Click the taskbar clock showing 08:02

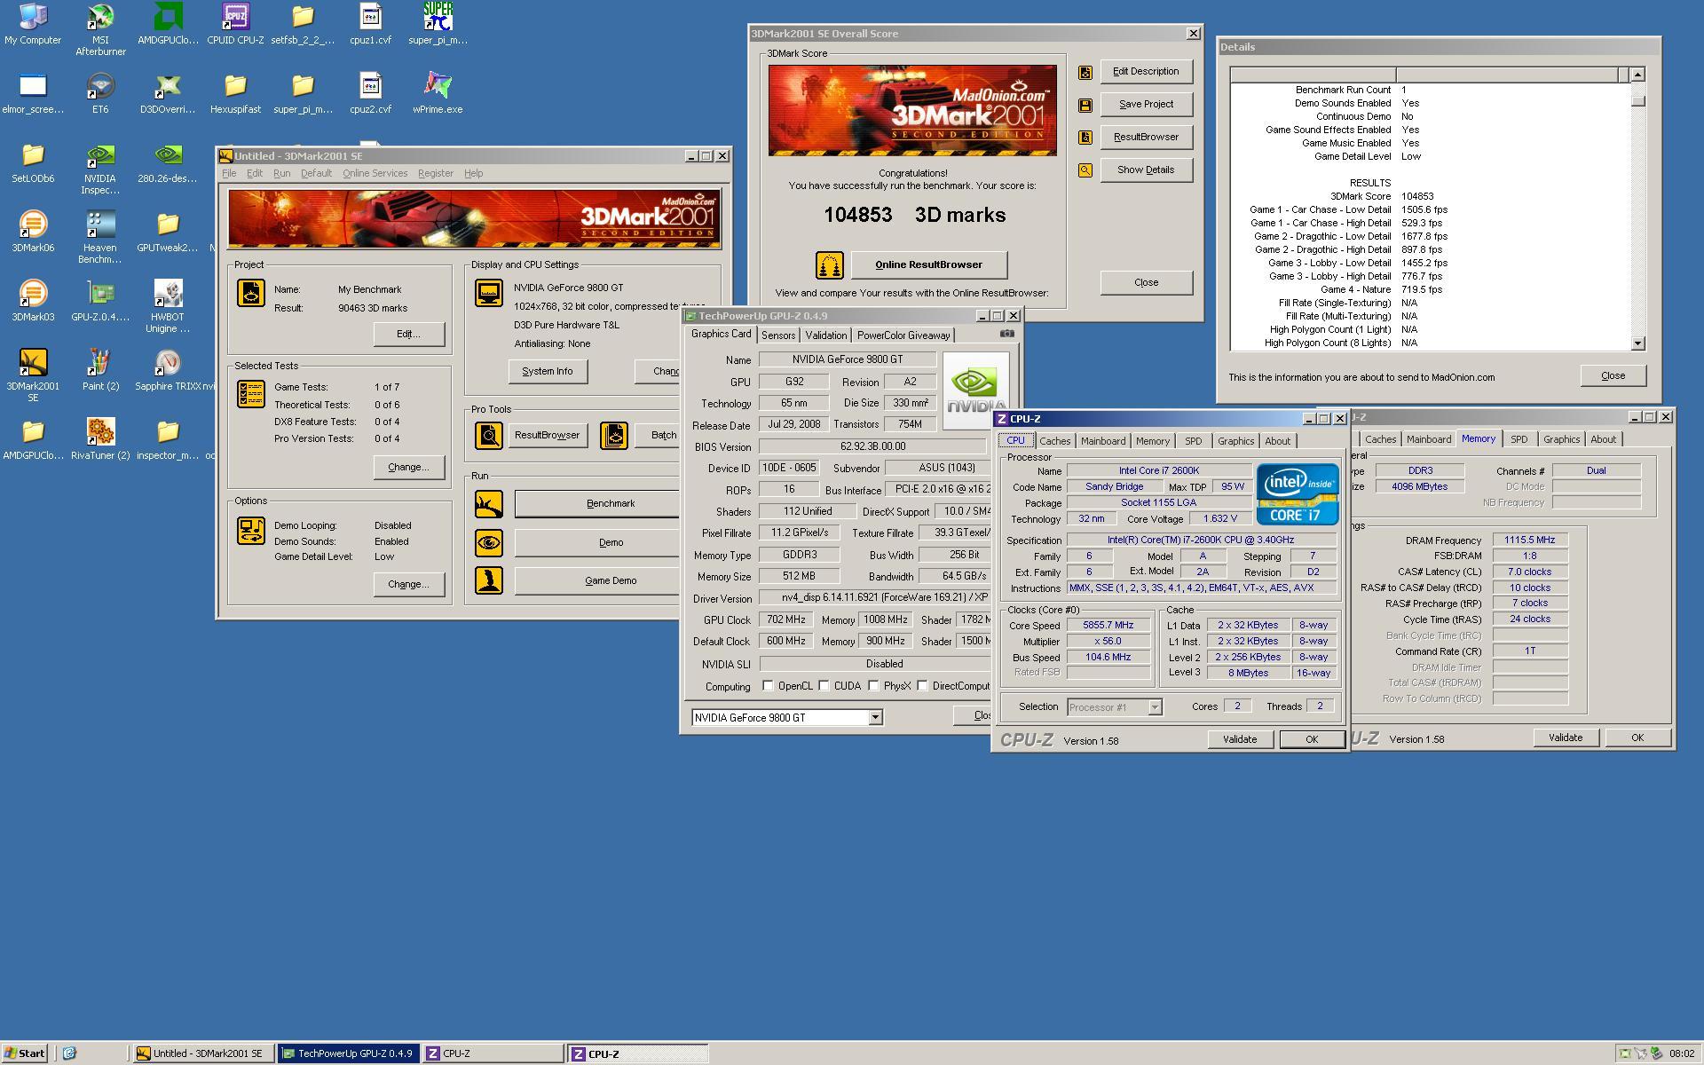pos(1682,1053)
